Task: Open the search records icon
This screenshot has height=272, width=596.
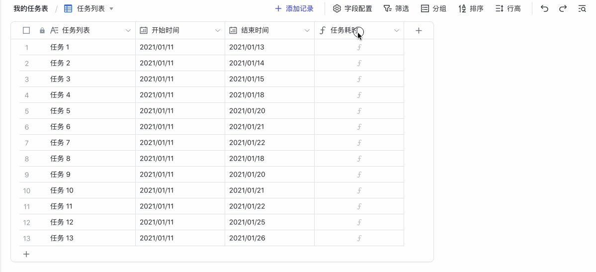Action: coord(582,8)
